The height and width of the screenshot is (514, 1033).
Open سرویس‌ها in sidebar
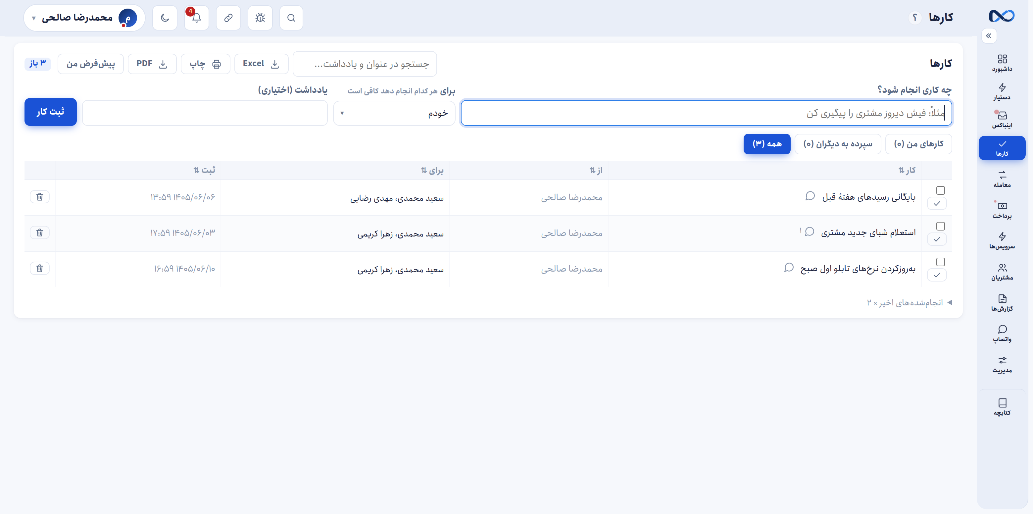pyautogui.click(x=1002, y=241)
